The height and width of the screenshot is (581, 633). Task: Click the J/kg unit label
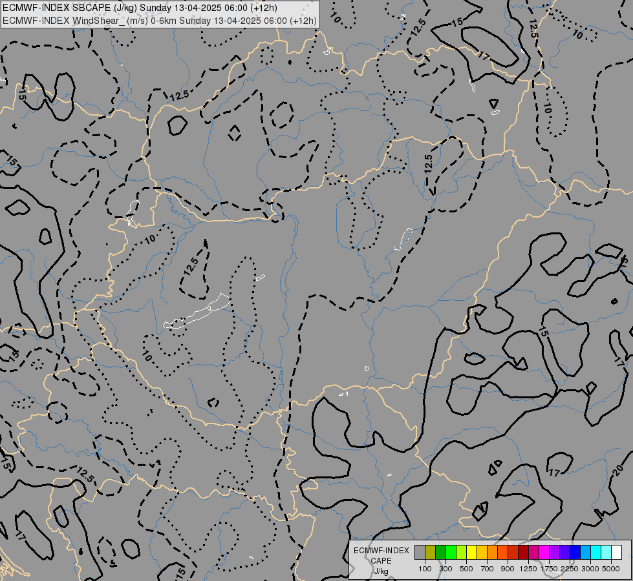pos(381,571)
